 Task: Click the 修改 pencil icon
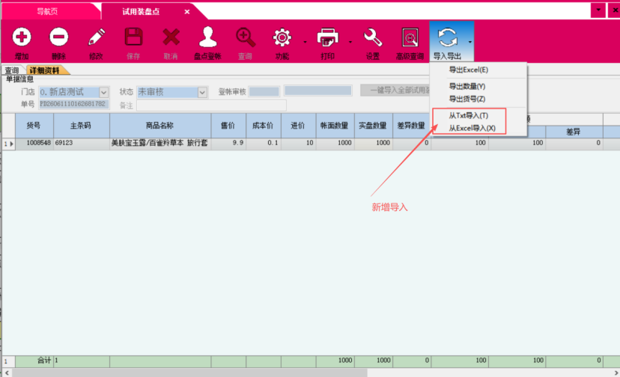pos(96,37)
